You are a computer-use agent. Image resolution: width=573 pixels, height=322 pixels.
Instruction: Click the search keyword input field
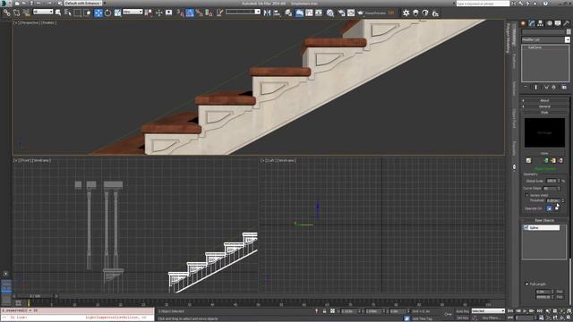[x=483, y=4]
